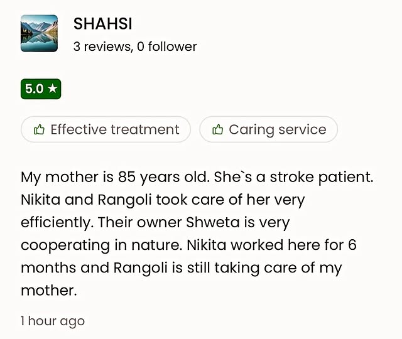
Task: Select the Caring service tag
Action: coord(268,129)
